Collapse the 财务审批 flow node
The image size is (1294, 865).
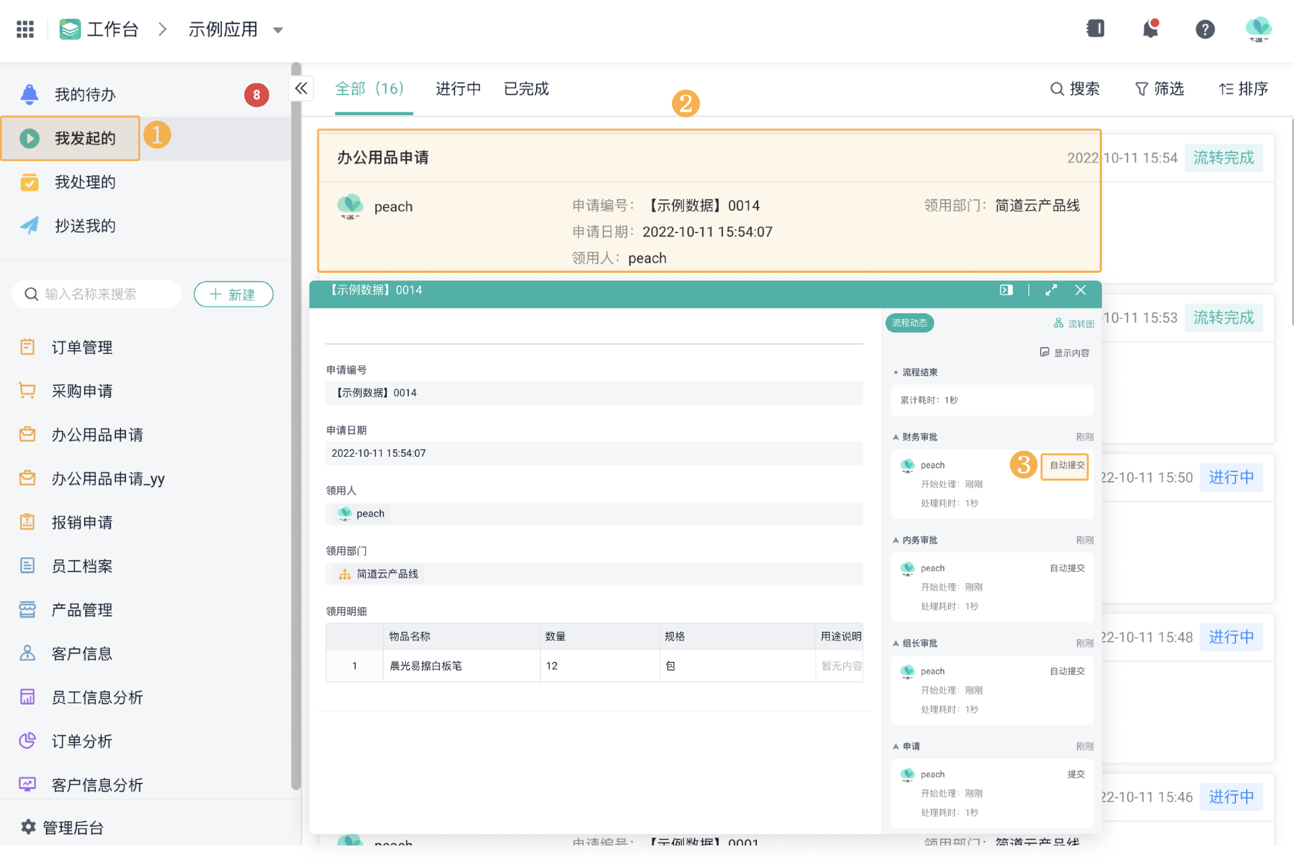pyautogui.click(x=896, y=437)
